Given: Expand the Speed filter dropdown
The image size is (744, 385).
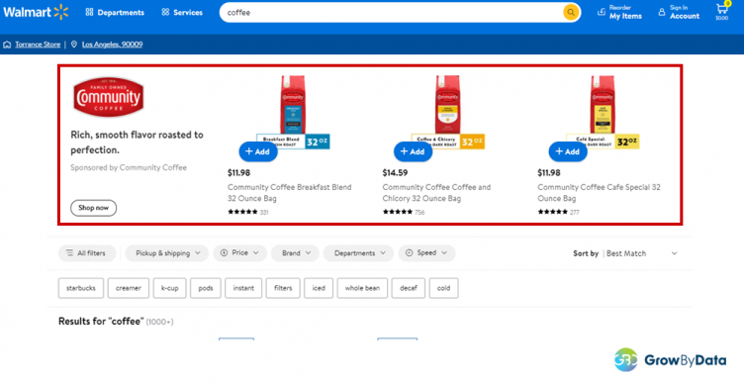Looking at the screenshot, I should 426,253.
